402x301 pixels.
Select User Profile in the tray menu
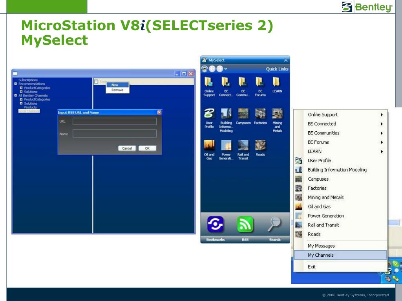[x=340, y=161]
